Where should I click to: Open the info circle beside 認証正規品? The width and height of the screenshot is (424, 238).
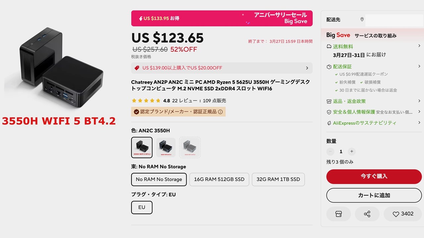pyautogui.click(x=220, y=112)
